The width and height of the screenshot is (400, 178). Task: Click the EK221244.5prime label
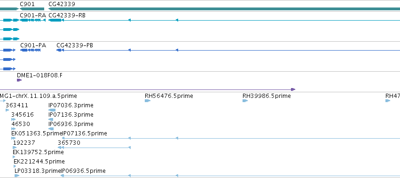(x=39, y=162)
